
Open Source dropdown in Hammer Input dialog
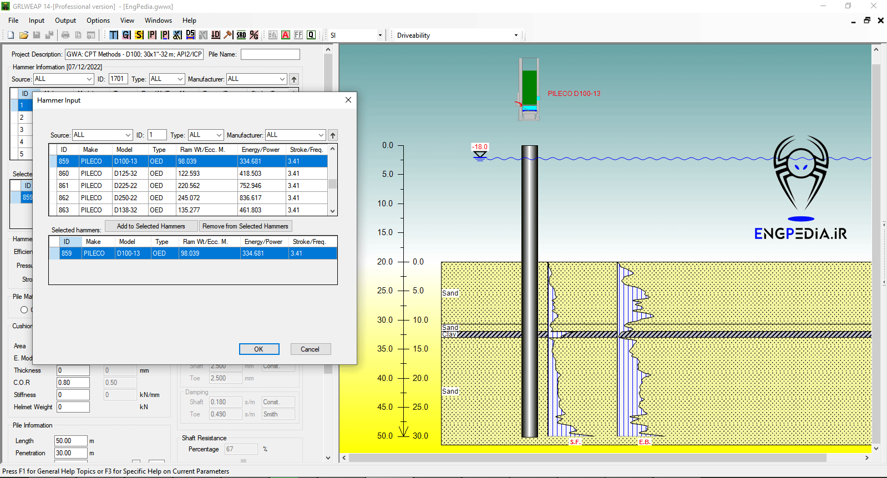pyautogui.click(x=103, y=135)
